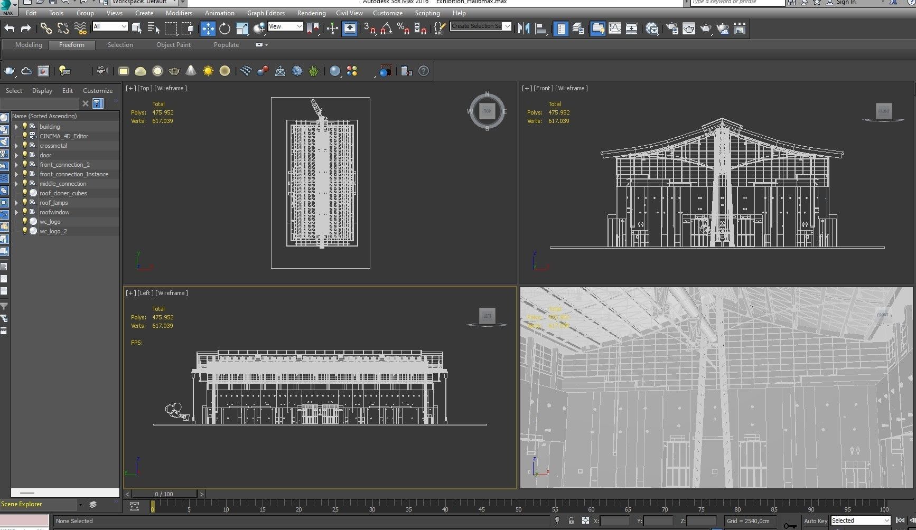Select the Select and Link tool
916x530 pixels.
46,28
